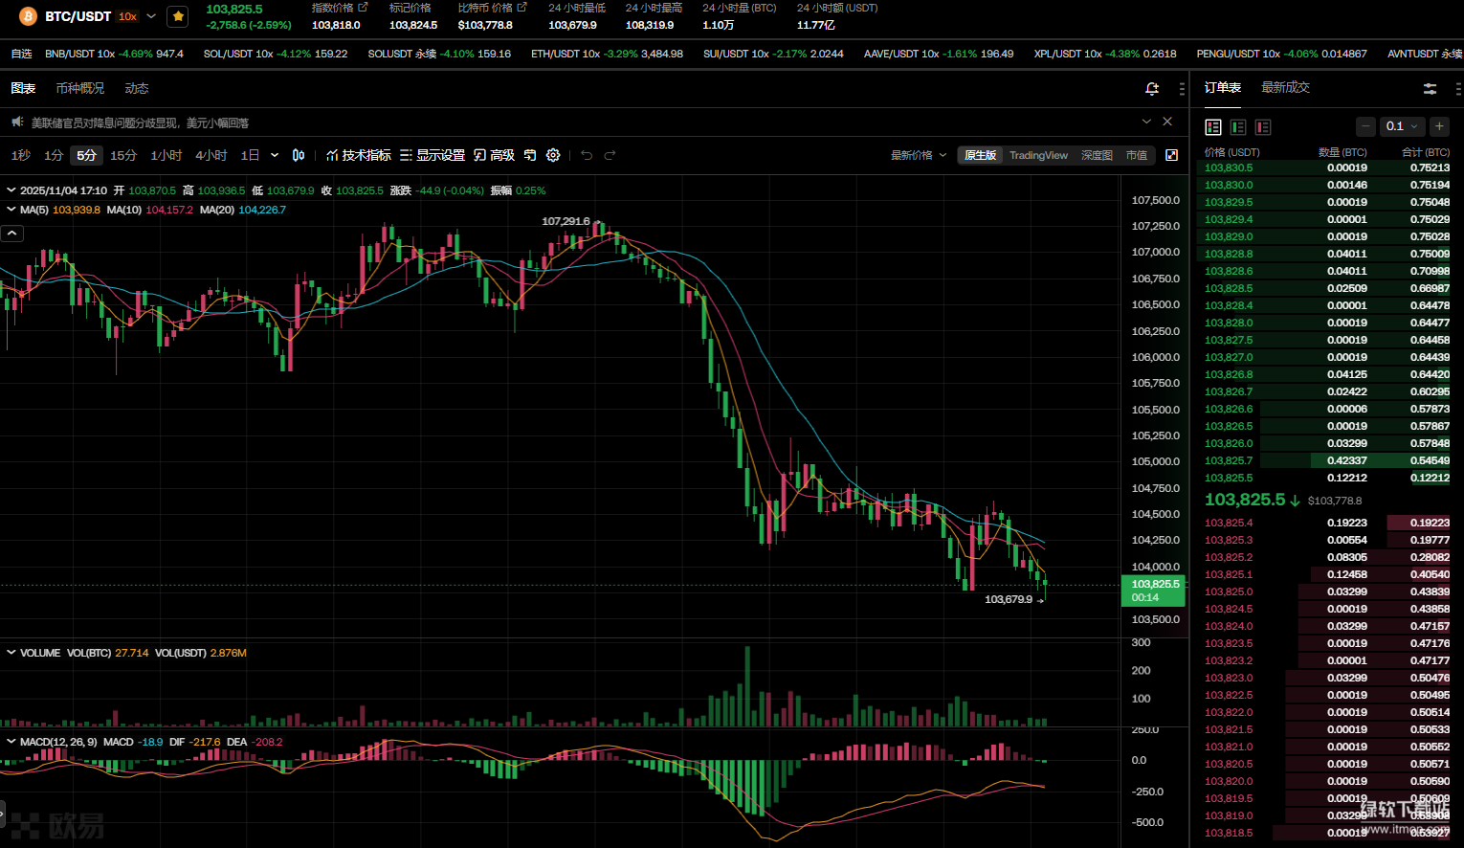
Task: Close the news announcement banner
Action: 1167,122
